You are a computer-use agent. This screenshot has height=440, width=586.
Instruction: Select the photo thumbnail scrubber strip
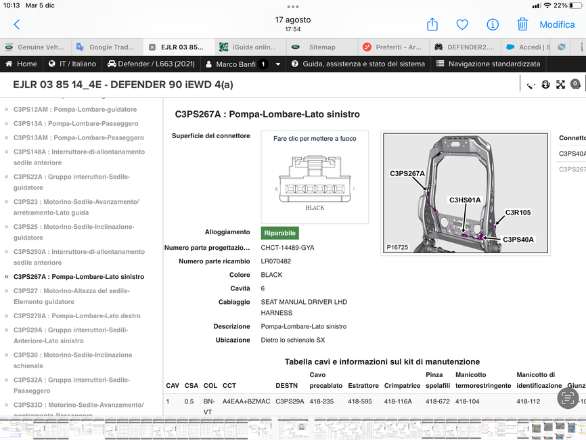point(293,428)
